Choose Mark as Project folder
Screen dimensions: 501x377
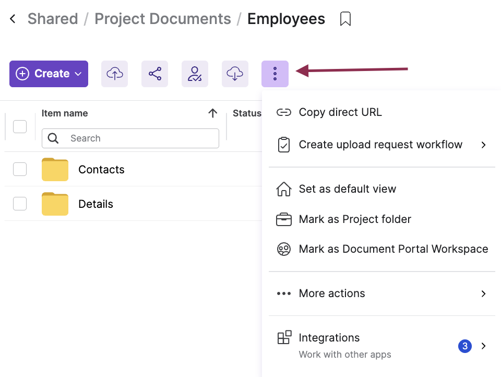coord(354,219)
